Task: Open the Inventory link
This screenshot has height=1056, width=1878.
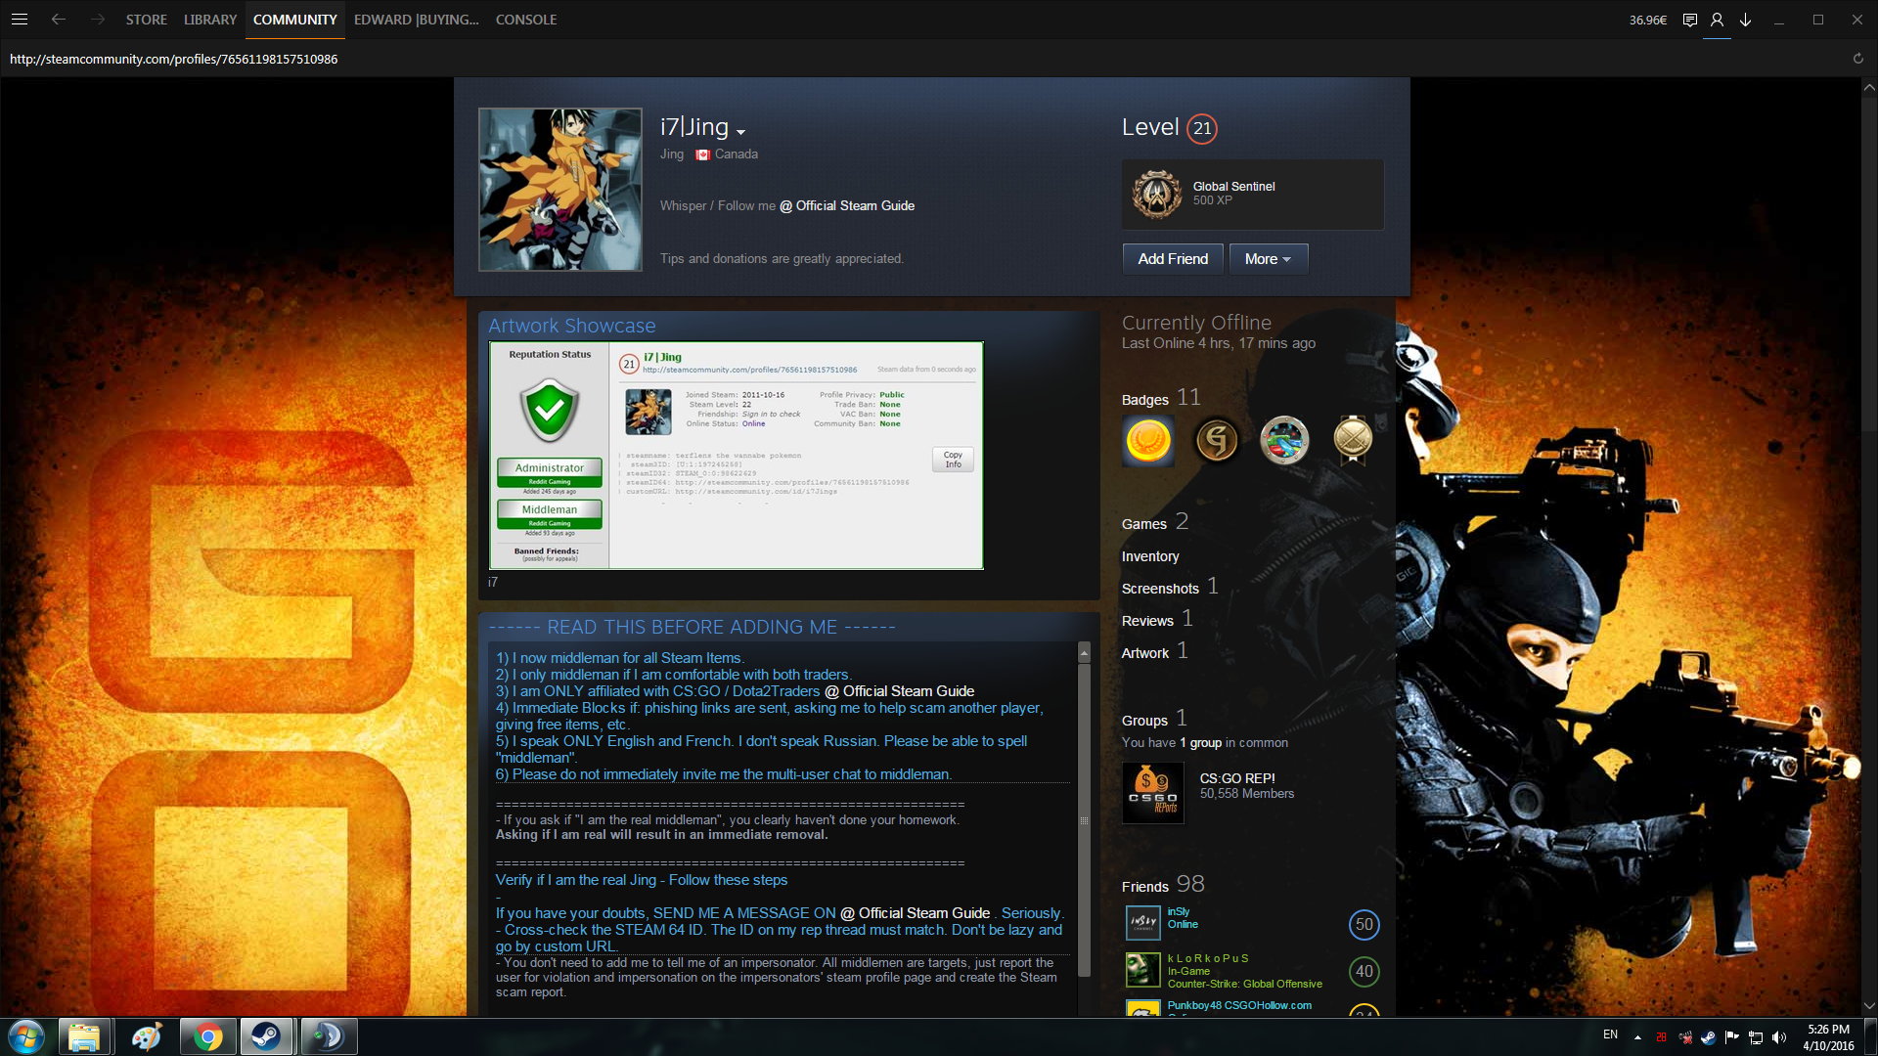Action: [1150, 556]
